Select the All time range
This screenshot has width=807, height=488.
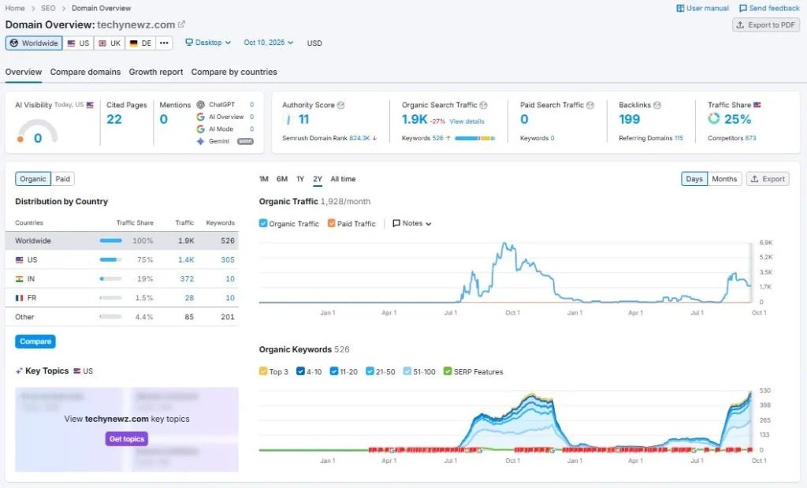[344, 179]
